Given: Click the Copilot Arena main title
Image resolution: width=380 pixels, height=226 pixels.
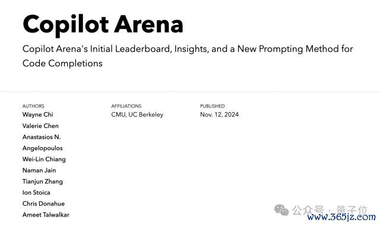Looking at the screenshot, I should click(103, 25).
